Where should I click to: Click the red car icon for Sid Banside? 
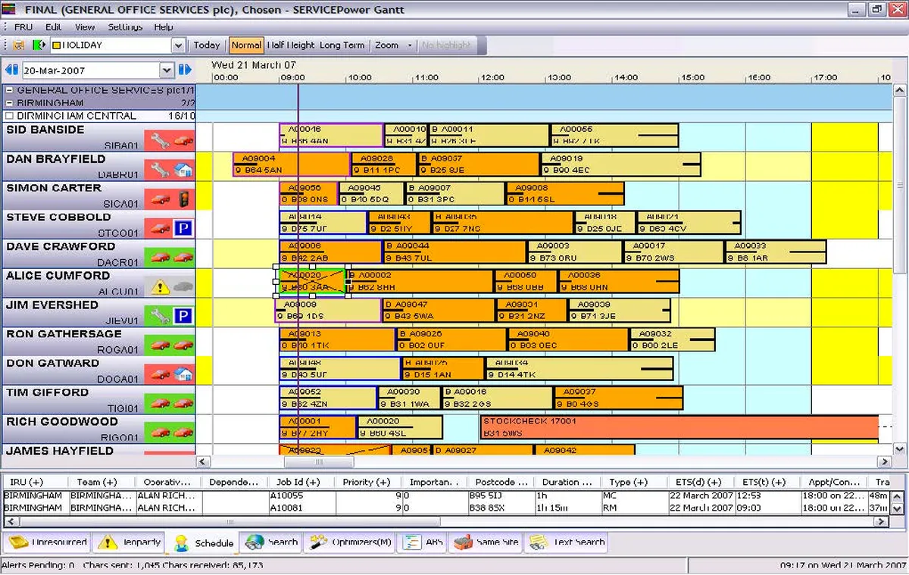(183, 140)
